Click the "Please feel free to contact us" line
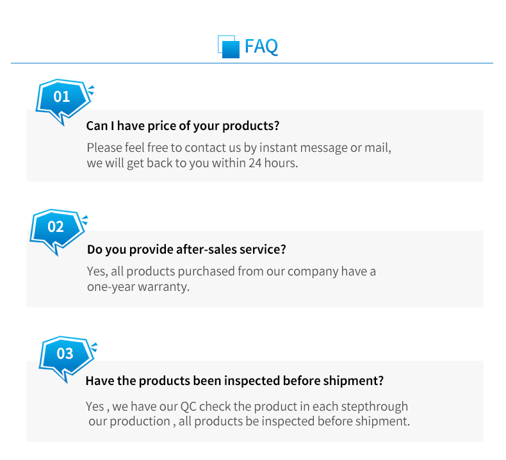Viewport: 506px width, 460px height. tap(238, 147)
